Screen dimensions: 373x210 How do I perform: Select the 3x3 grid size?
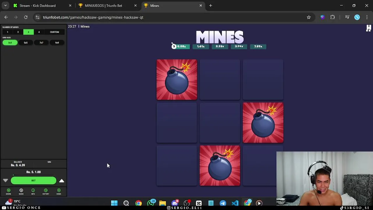(x=10, y=43)
